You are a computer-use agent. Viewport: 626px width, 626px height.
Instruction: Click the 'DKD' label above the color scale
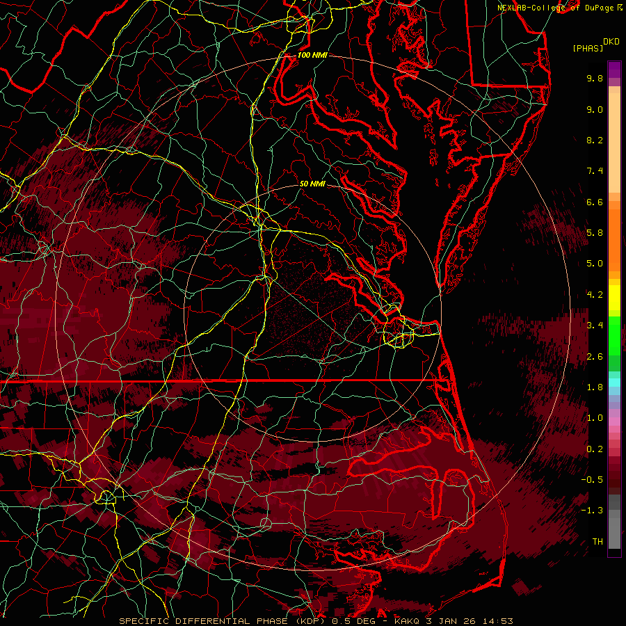pos(611,42)
